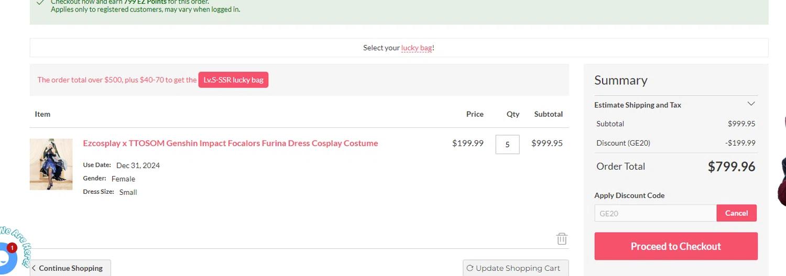Click the red chat notification badge
The height and width of the screenshot is (276, 786).
[12, 248]
